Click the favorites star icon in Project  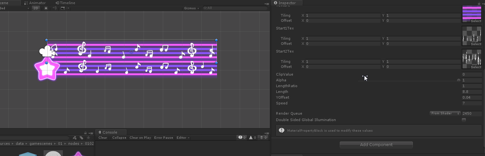click(88, 138)
